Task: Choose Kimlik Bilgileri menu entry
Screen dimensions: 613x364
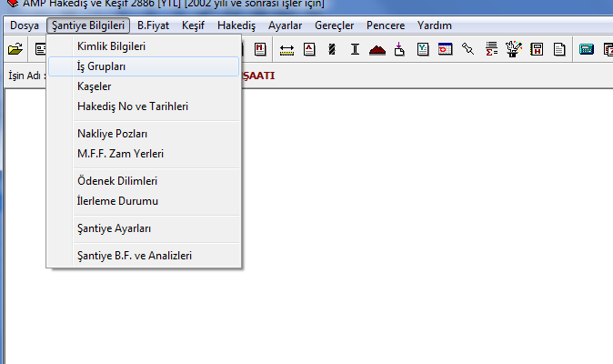Action: (x=111, y=46)
